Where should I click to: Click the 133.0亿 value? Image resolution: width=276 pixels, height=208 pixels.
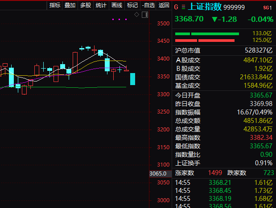(x=262, y=33)
